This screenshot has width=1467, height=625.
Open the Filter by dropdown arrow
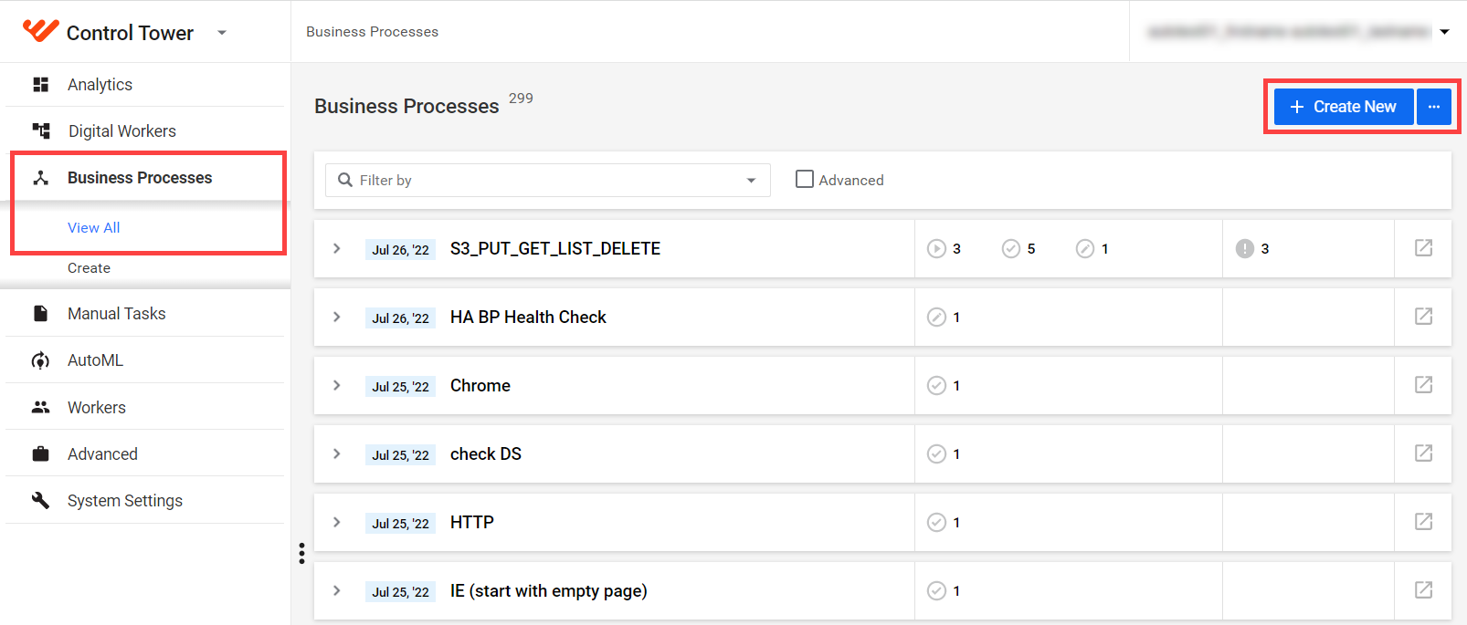(x=751, y=181)
